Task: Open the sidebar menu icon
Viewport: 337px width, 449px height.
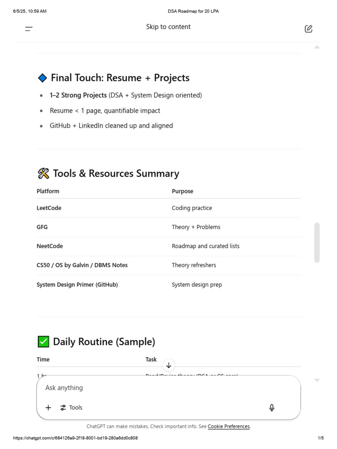Action: pos(29,29)
